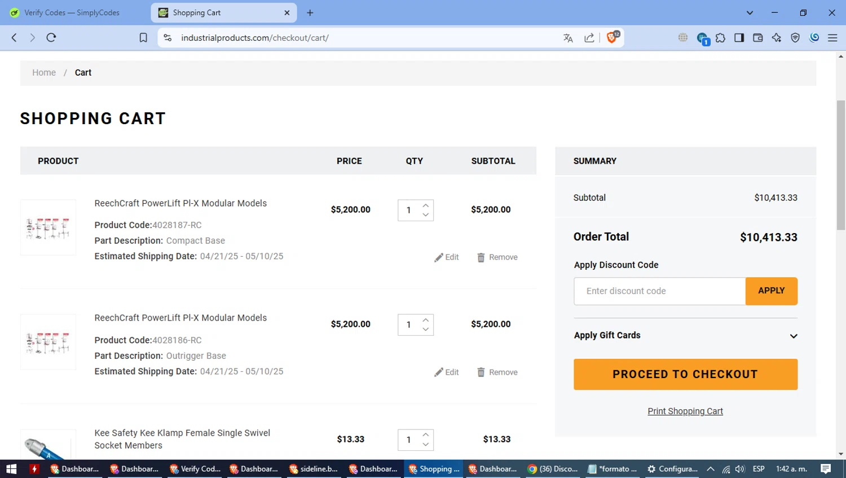Toggle the browser sidebar panel icon
This screenshot has width=846, height=478.
pyautogui.click(x=739, y=38)
